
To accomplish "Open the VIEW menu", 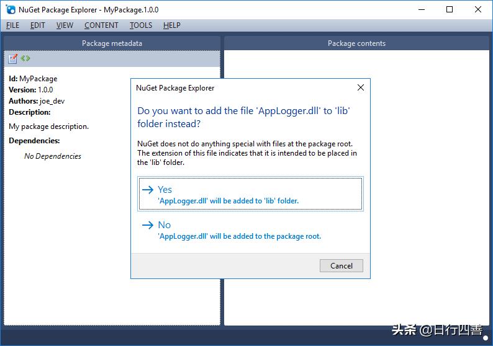I will point(65,25).
